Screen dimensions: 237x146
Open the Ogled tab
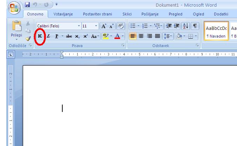click(198, 14)
